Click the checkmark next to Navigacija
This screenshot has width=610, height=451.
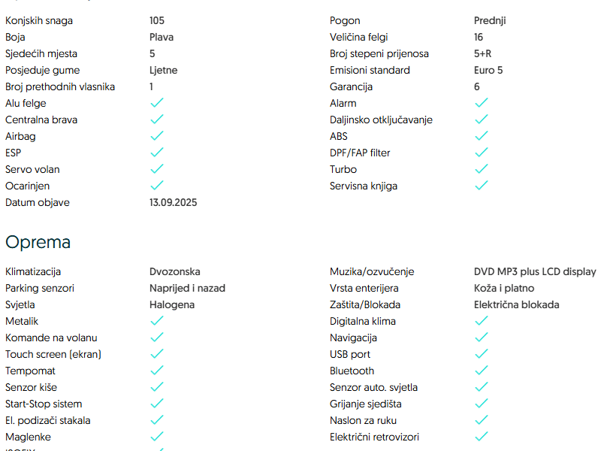click(x=482, y=337)
